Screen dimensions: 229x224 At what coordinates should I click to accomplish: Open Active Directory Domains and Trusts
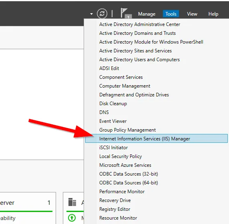click(x=137, y=33)
